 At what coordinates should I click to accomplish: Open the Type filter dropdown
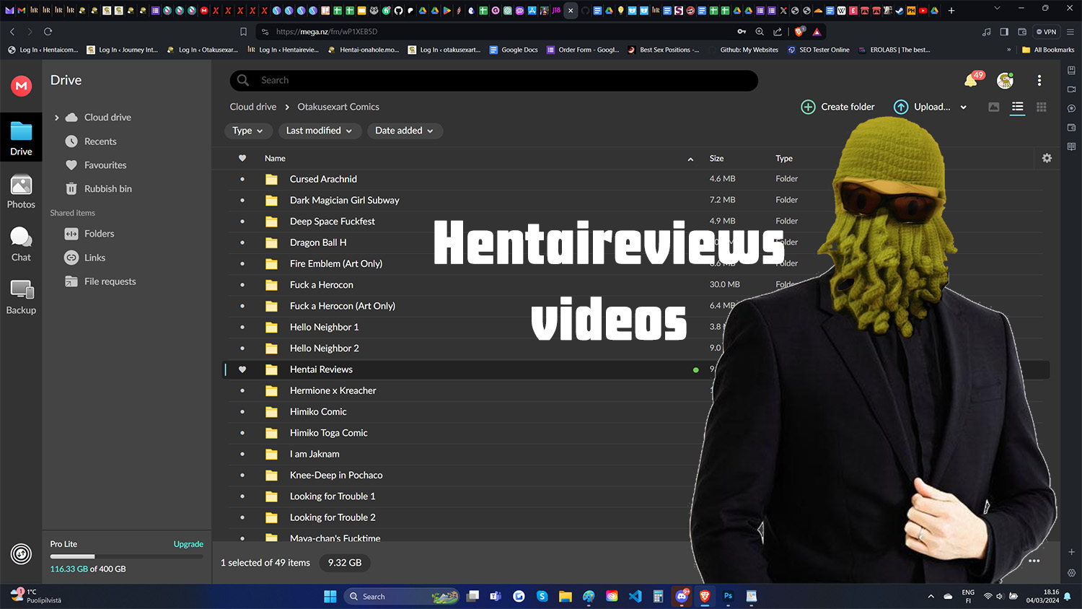coord(247,131)
